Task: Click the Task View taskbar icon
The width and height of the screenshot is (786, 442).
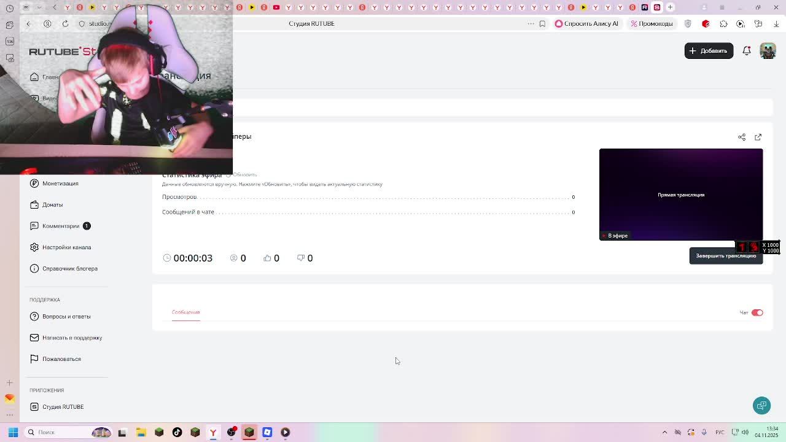Action: 122,432
